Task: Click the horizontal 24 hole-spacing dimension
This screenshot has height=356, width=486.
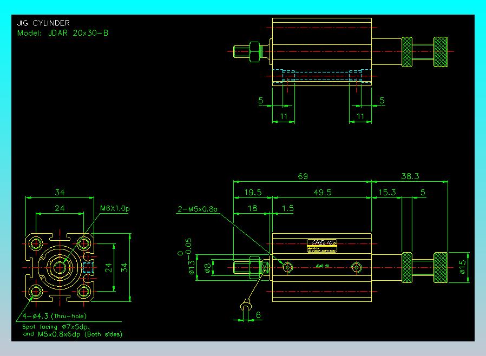Action: point(60,208)
